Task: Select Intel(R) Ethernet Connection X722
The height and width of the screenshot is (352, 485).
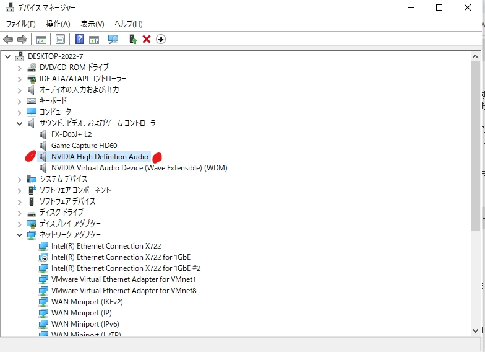Action: tap(106, 246)
